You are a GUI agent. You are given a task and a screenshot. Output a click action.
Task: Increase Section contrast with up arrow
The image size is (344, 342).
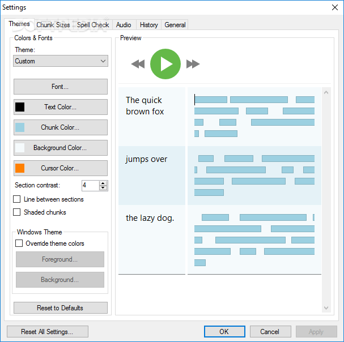pos(103,183)
